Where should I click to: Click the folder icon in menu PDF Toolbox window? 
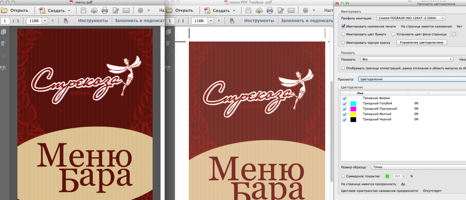coord(169,10)
